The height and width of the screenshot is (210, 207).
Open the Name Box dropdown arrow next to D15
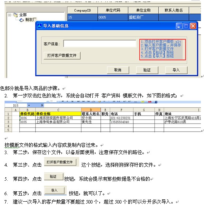point(29,105)
